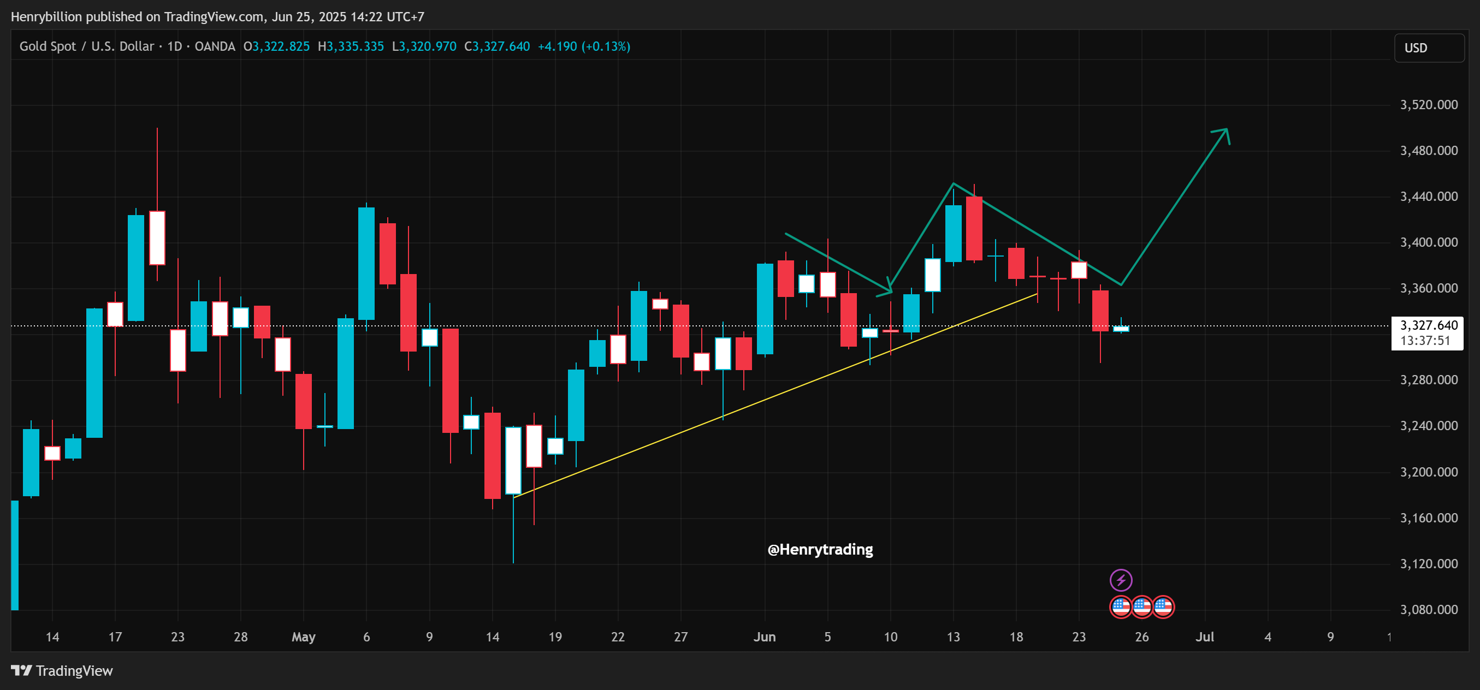Click the Jul label on the time axis
This screenshot has height=690, width=1480.
coord(1205,637)
